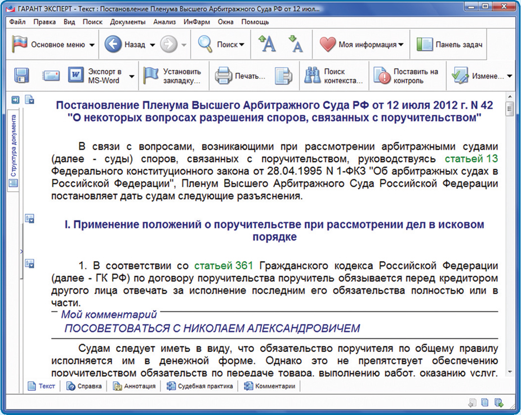Click the vertical scrollbar down arrow
The width and height of the screenshot is (521, 415).
509,372
